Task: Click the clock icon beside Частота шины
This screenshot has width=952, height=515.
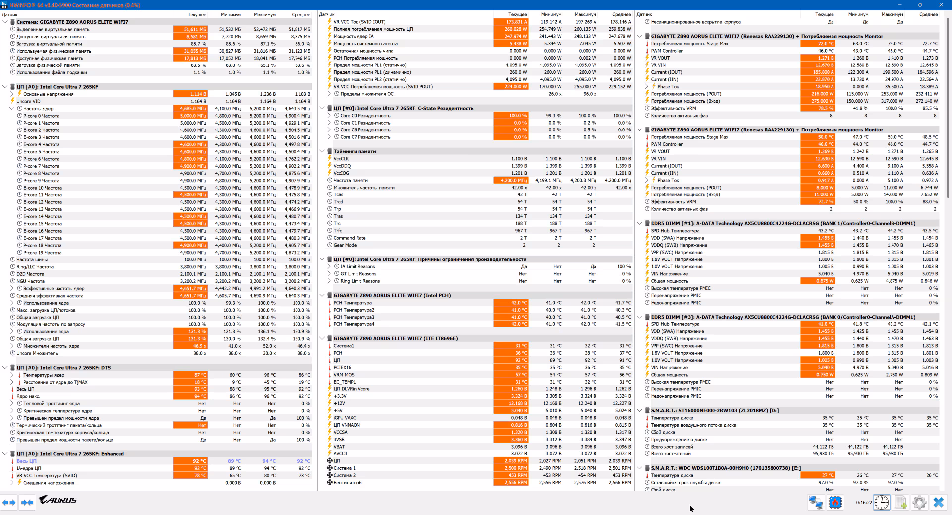Action: tap(12, 259)
